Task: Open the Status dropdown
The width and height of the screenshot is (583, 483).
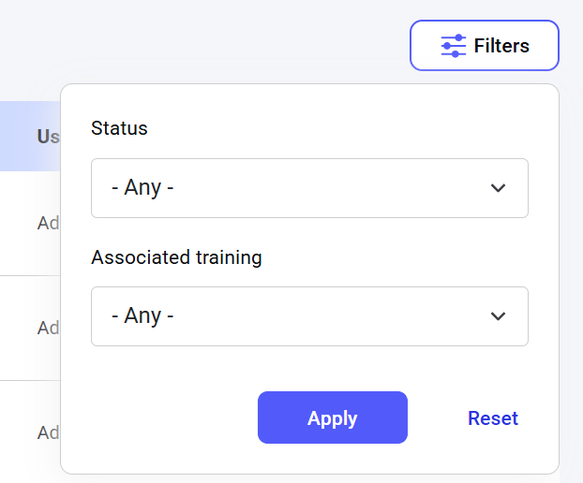Action: coord(309,188)
